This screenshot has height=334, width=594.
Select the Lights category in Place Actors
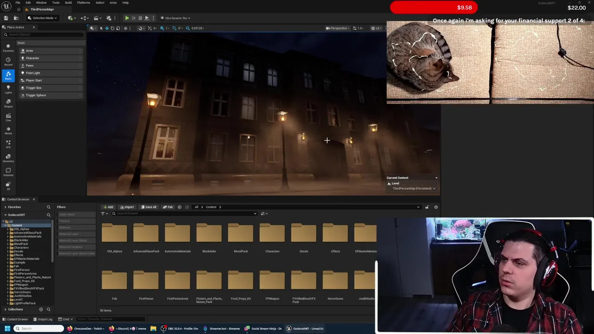click(8, 90)
